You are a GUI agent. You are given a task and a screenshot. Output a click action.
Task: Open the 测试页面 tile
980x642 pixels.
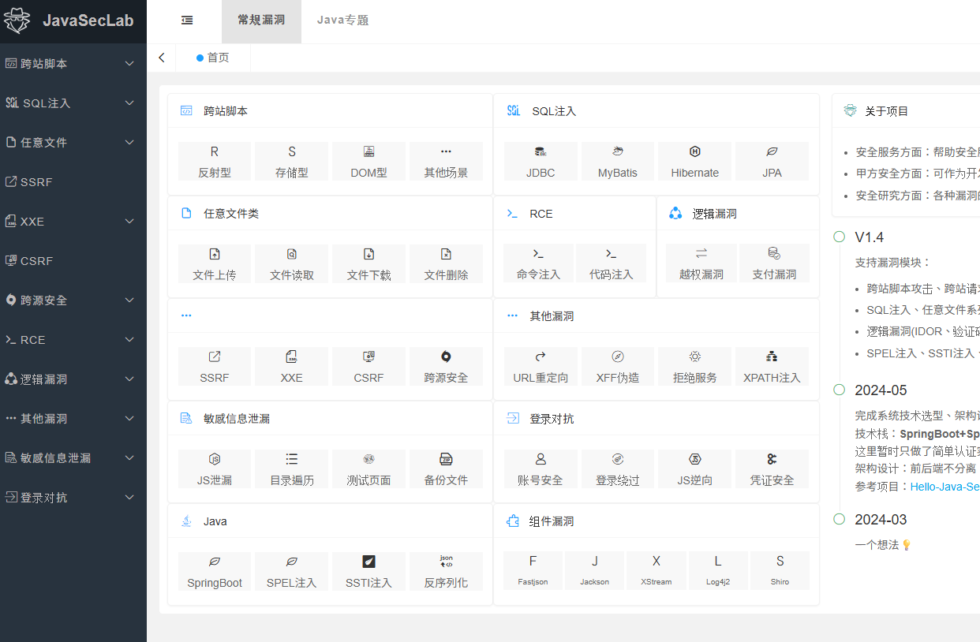pyautogui.click(x=368, y=469)
